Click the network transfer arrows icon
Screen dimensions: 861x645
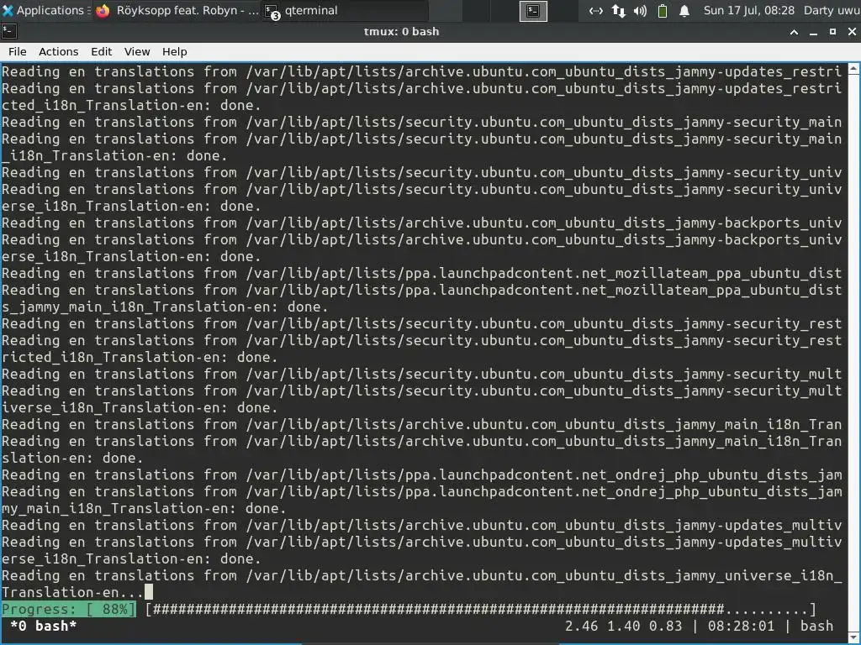click(618, 11)
